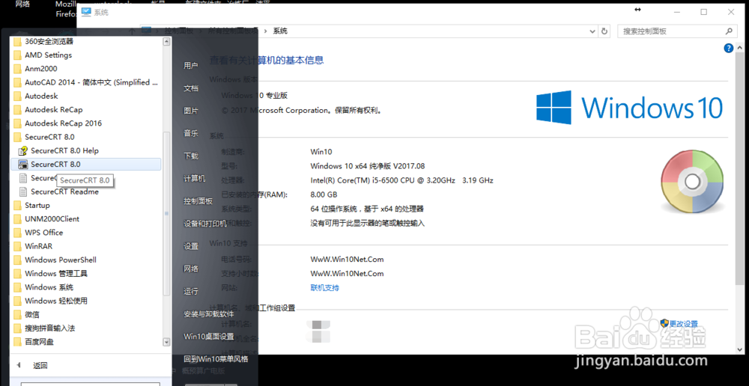Click the shield icon beside 更改设置
The width and height of the screenshot is (749, 386).
point(664,323)
